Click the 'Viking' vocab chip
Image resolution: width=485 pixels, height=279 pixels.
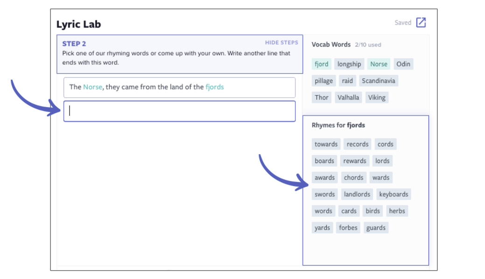click(x=377, y=98)
